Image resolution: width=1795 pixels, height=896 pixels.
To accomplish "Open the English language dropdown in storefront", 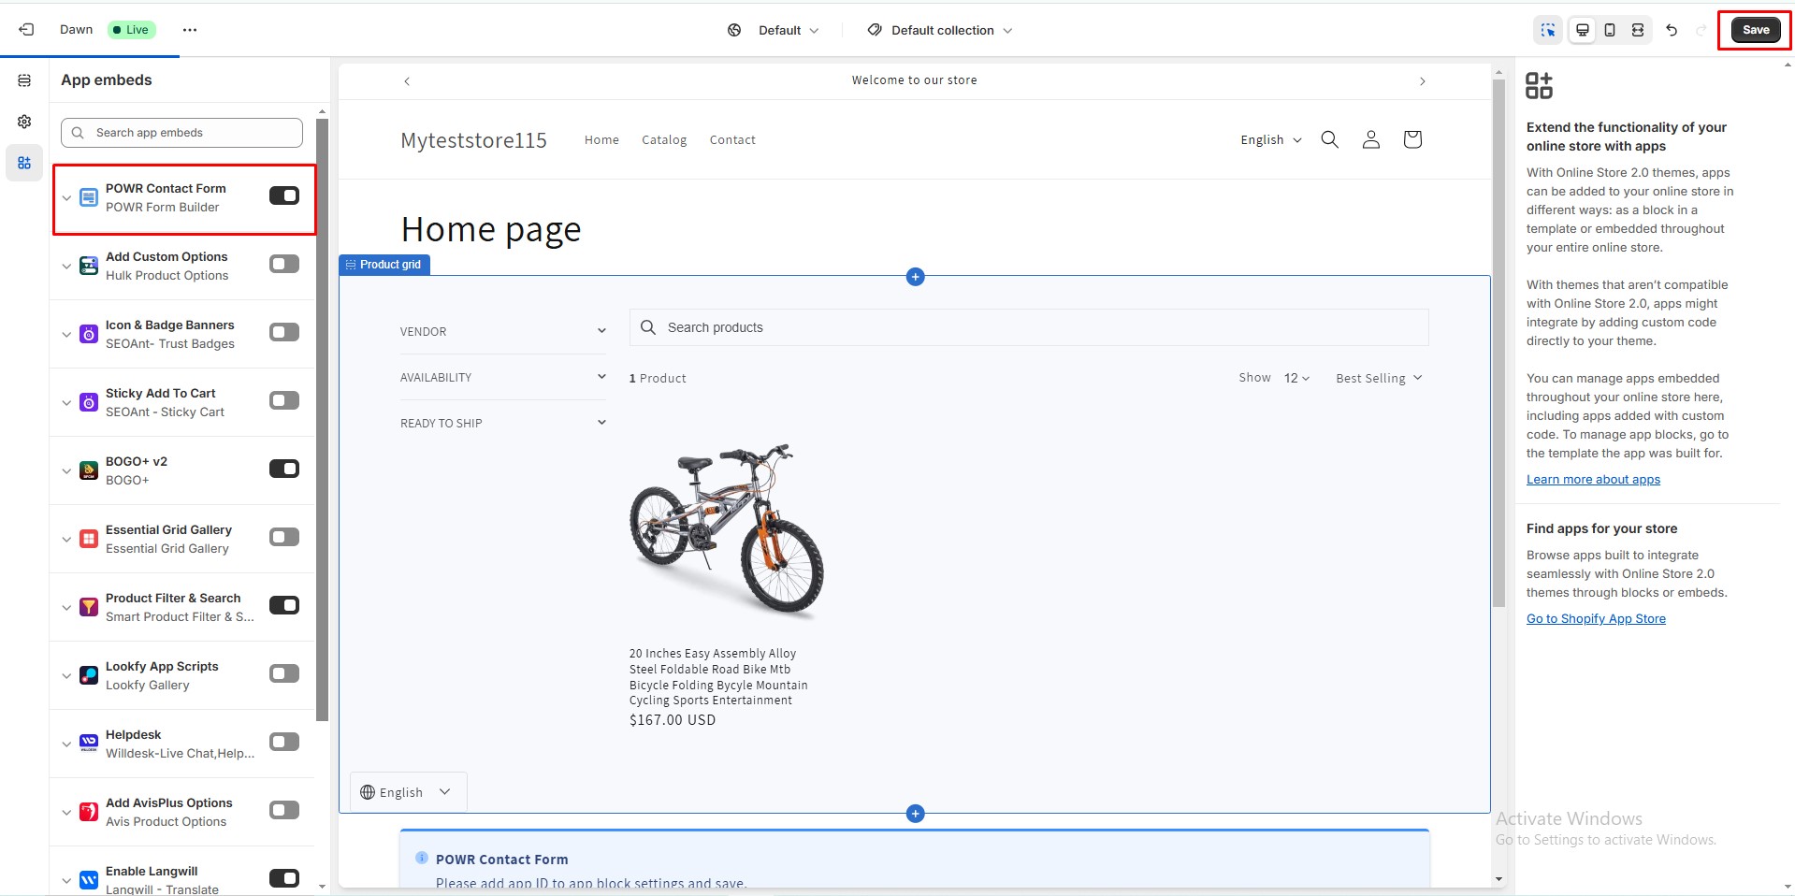I will tap(1268, 138).
